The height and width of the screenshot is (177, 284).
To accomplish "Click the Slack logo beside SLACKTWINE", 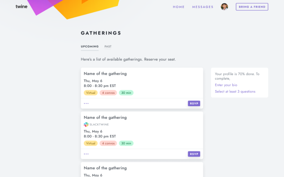I will [x=86, y=124].
